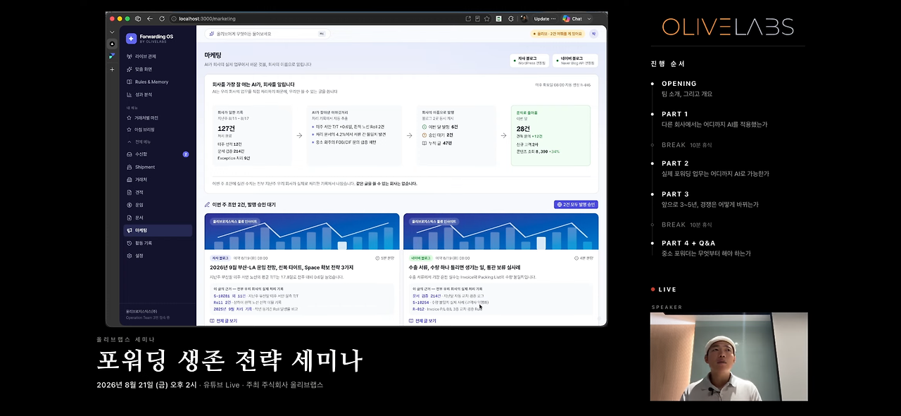901x416 pixels.
Task: Click the browser share icon in the toolbar
Action: pyautogui.click(x=468, y=18)
